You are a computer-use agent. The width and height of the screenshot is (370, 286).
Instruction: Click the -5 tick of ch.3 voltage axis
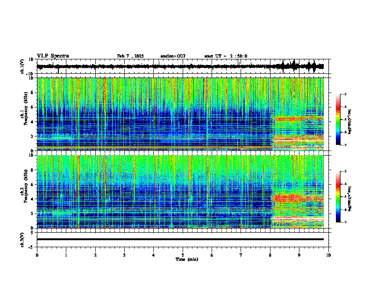pos(31,247)
